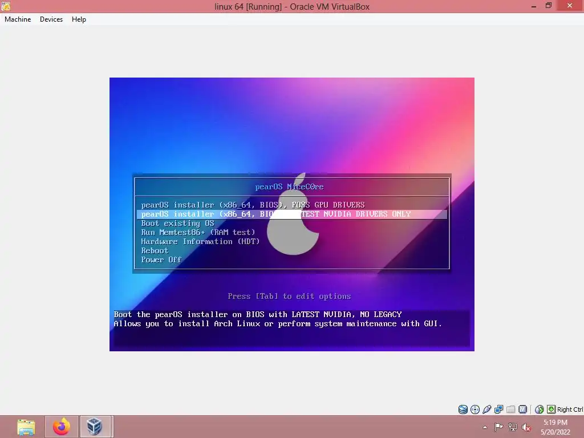Select pearOS installer LATEST NVIDIA DRIVERS ONLY entry
The width and height of the screenshot is (584, 438).
pos(291,214)
